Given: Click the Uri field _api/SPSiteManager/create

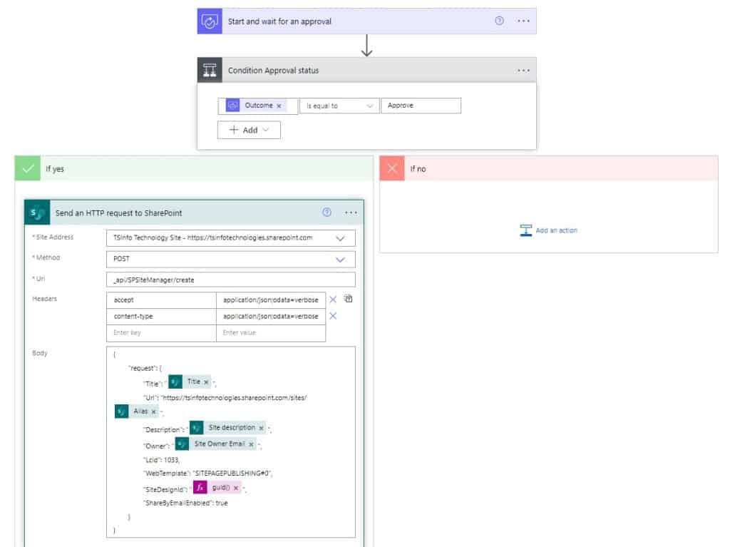Looking at the screenshot, I should tap(230, 280).
